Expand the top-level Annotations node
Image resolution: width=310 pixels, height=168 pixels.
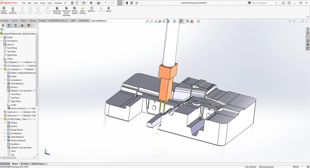click(x=1, y=41)
